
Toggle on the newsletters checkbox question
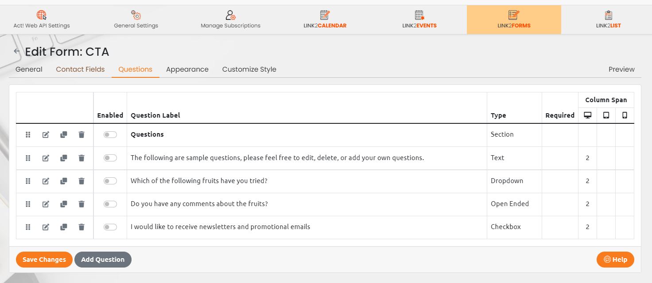(x=110, y=227)
